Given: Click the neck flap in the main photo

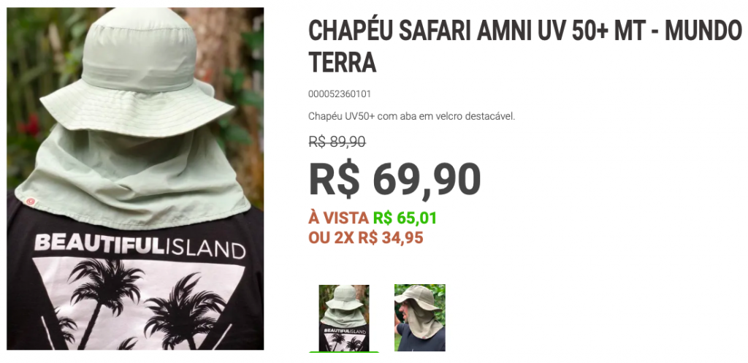Looking at the screenshot, I should 132,177.
